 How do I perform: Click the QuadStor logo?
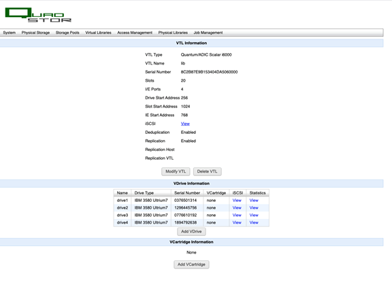tap(38, 15)
